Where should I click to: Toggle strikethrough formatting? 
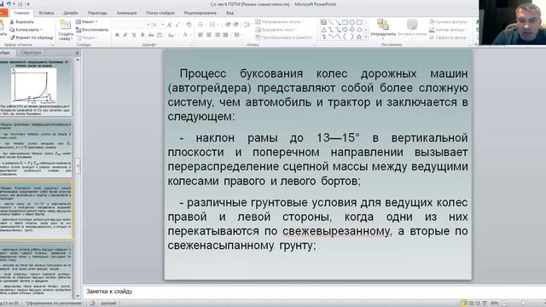151,35
